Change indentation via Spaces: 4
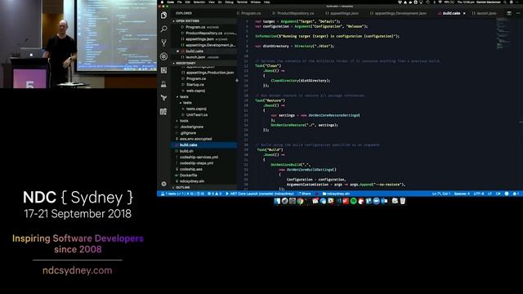 [x=462, y=194]
